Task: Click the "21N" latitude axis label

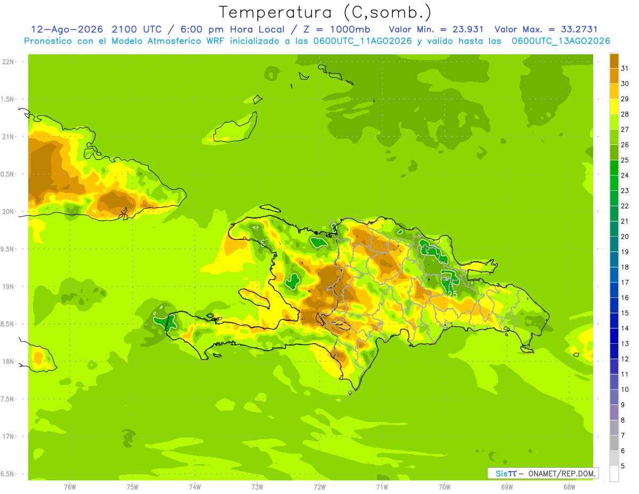Action: click(9, 137)
